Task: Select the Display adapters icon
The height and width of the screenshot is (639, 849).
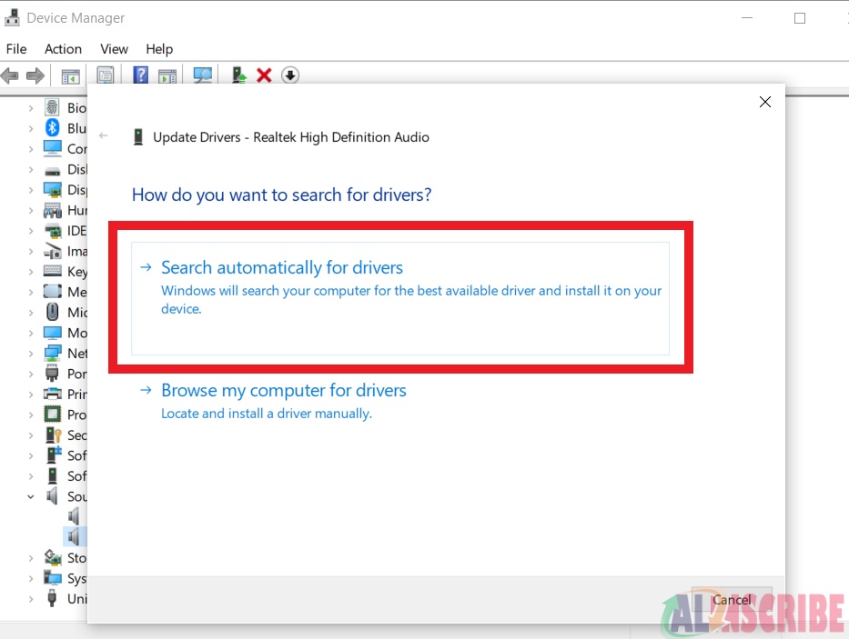Action: [53, 189]
